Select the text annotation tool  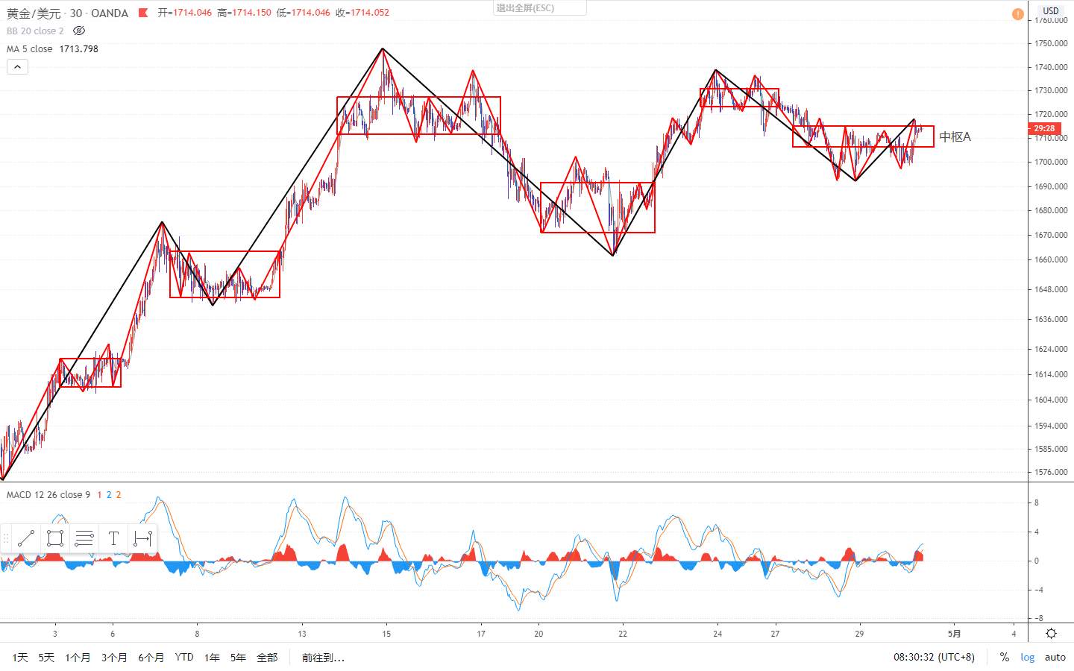[x=113, y=538]
